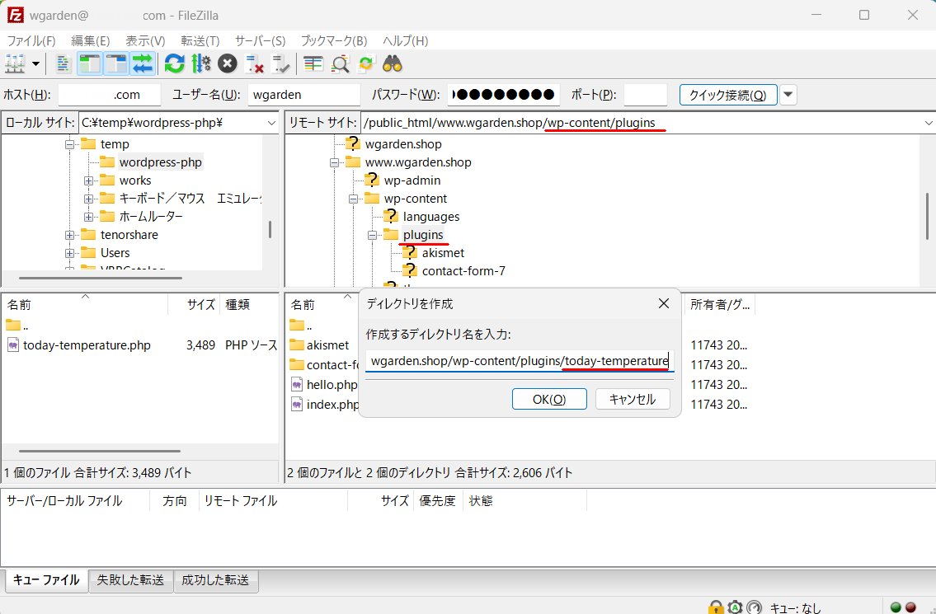Collapse the wp-content remote tree node

(353, 199)
